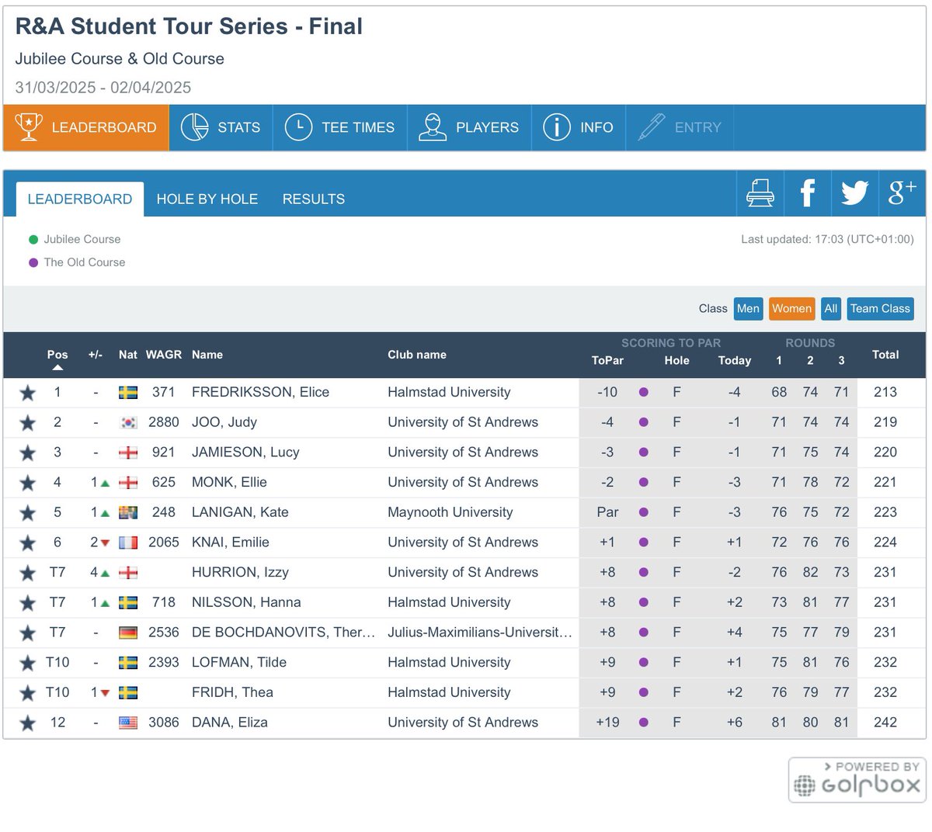Open the Tee Times clock icon
Screen dimensions: 932x832
pyautogui.click(x=298, y=127)
